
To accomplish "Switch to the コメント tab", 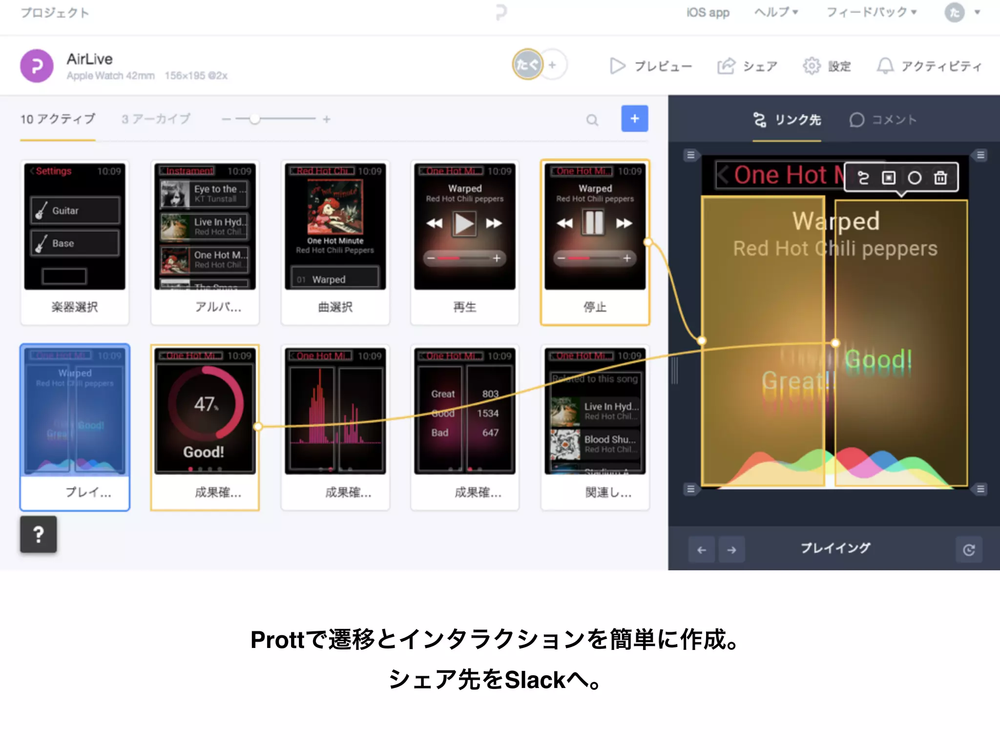I will [883, 120].
